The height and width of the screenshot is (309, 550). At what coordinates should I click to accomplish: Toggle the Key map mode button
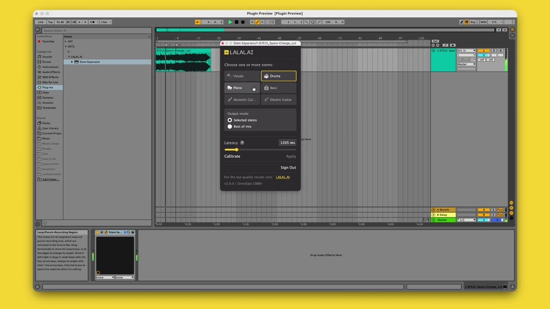click(x=473, y=22)
